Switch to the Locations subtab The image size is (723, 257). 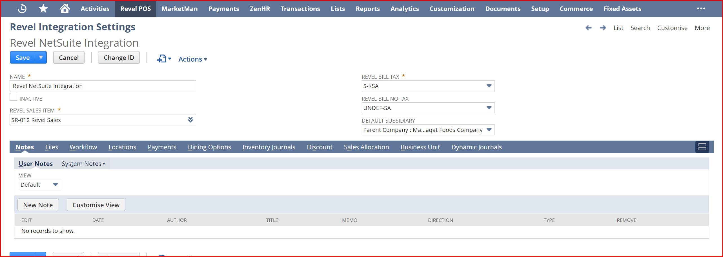pyautogui.click(x=122, y=147)
